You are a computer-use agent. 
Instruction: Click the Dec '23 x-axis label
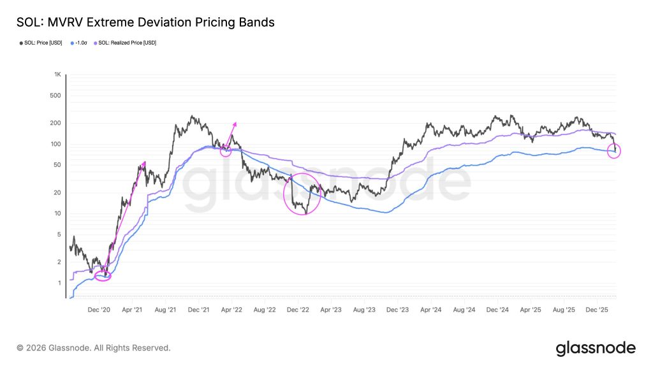click(397, 309)
